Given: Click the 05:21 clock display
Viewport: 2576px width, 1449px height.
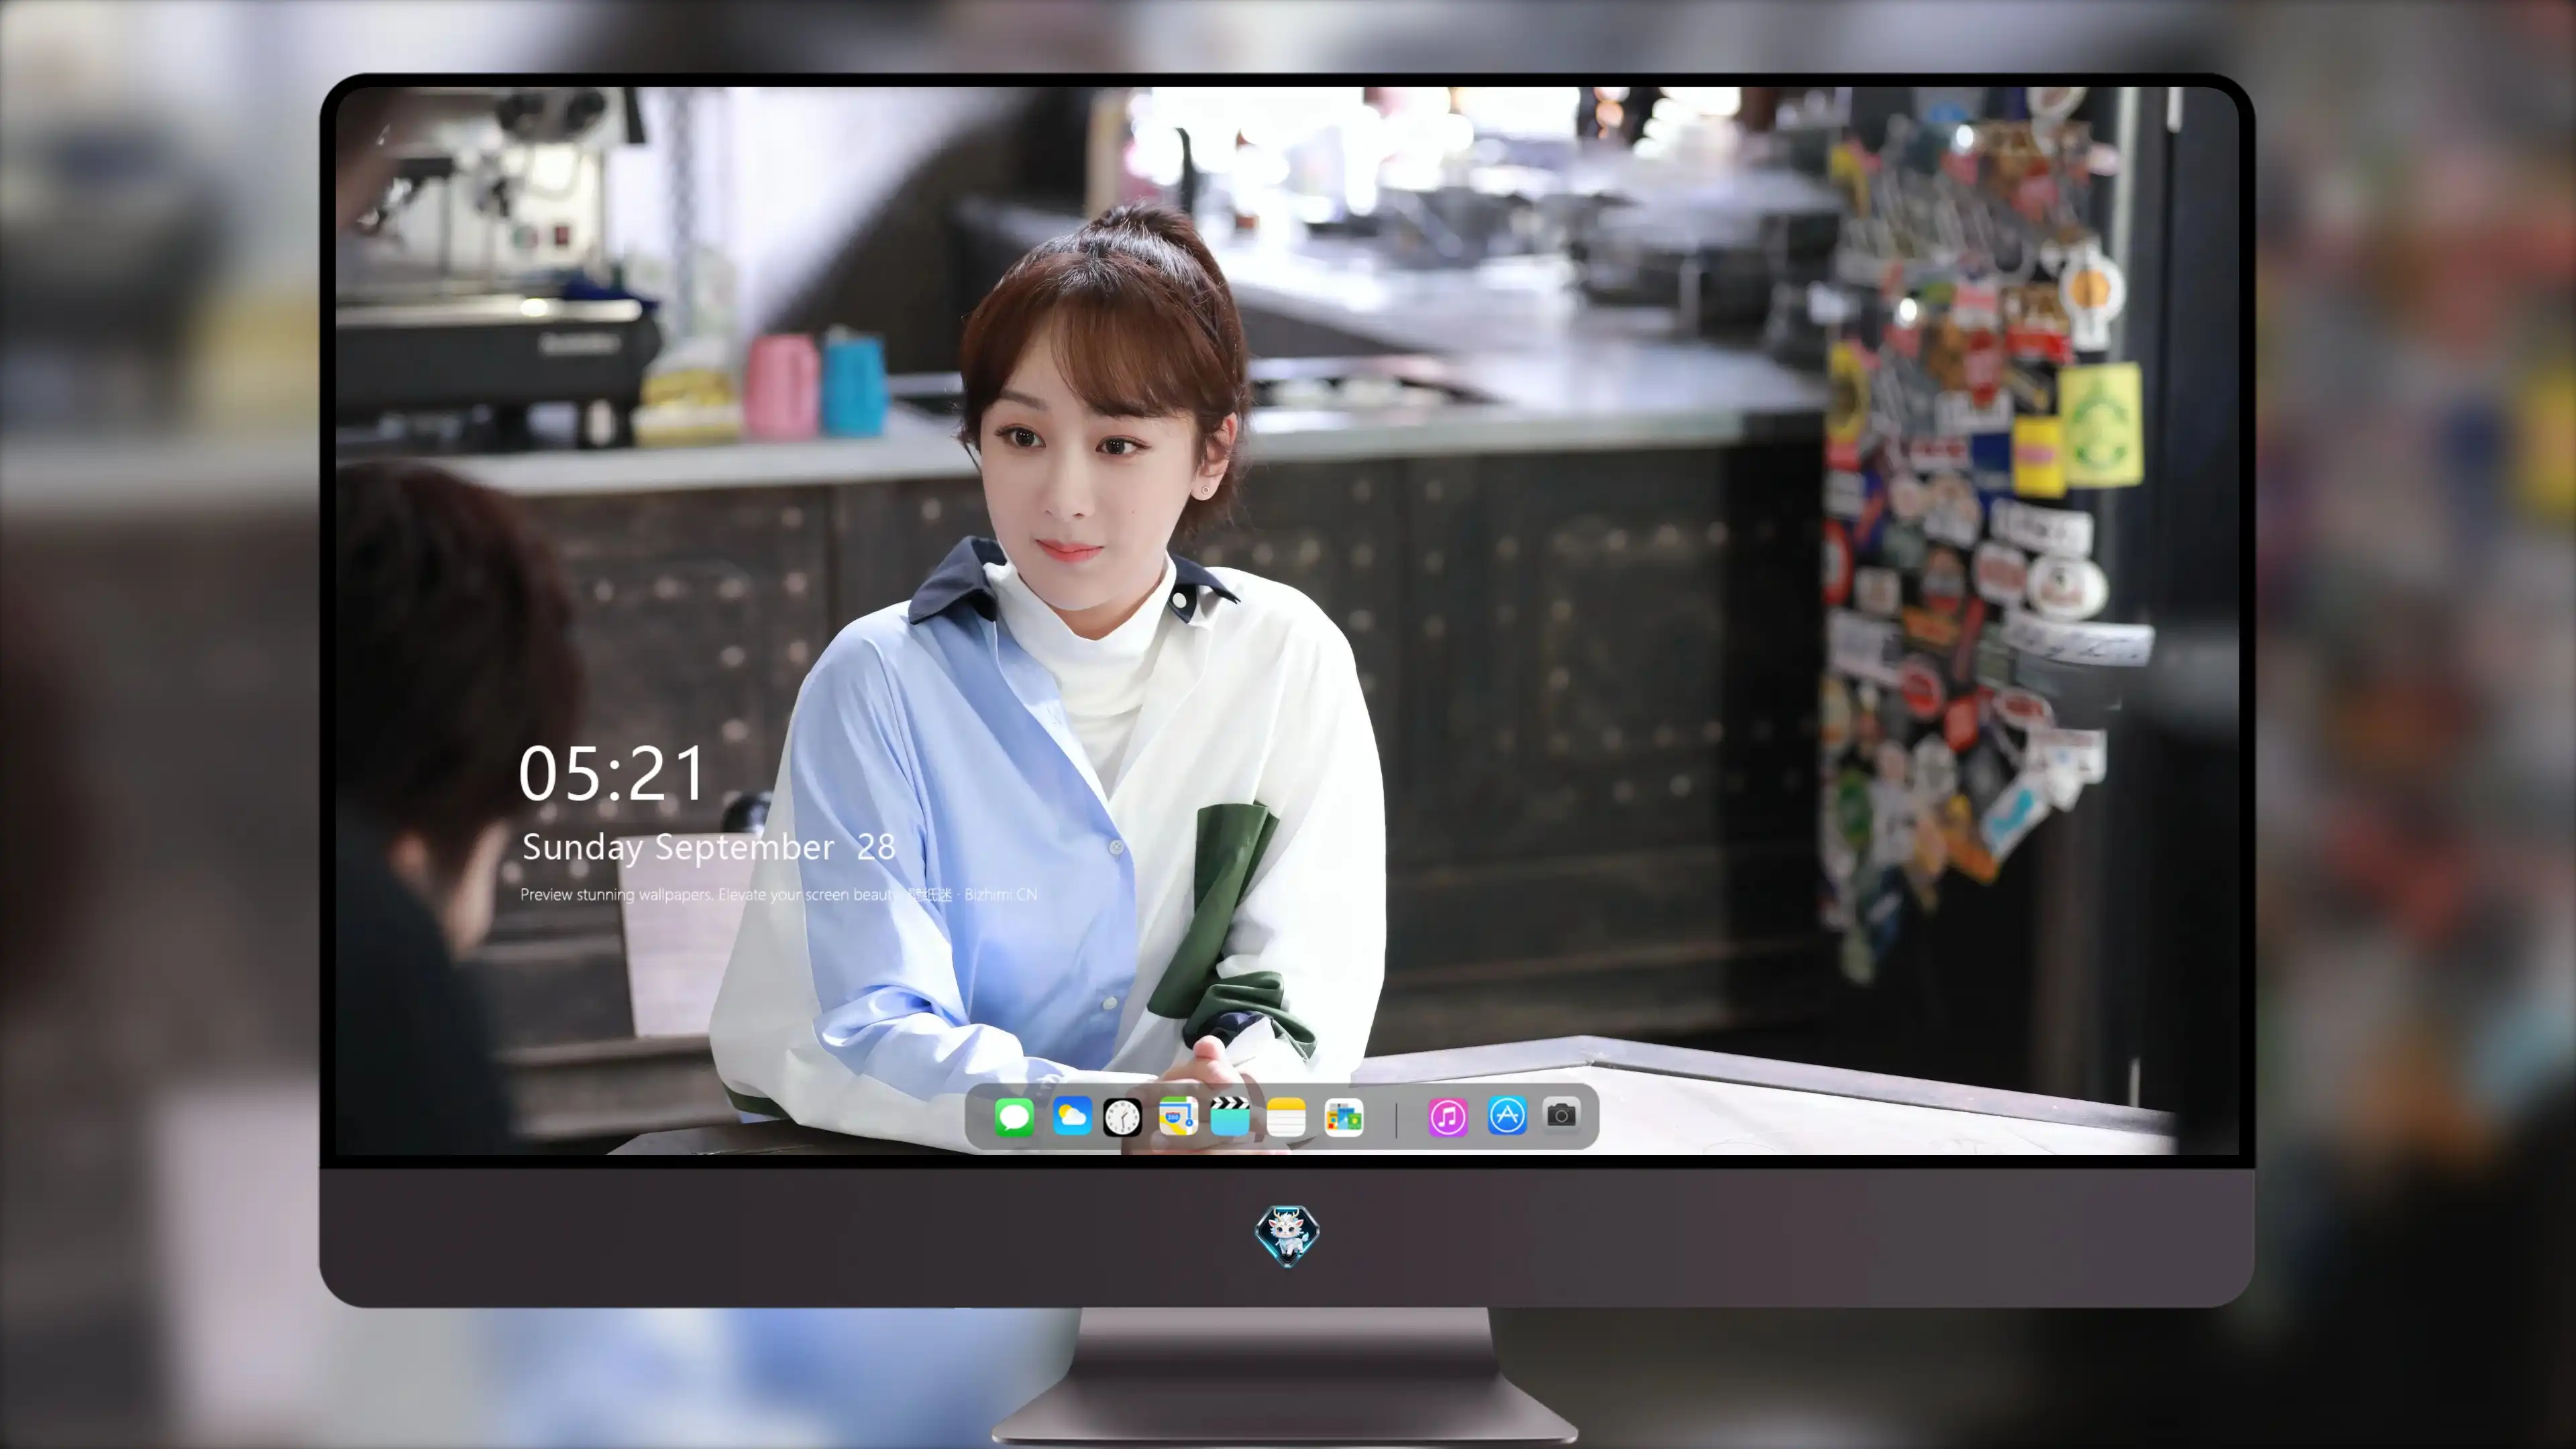Looking at the screenshot, I should point(612,774).
